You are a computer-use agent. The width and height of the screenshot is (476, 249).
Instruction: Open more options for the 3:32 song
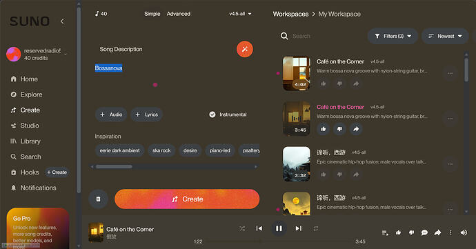pos(450,164)
